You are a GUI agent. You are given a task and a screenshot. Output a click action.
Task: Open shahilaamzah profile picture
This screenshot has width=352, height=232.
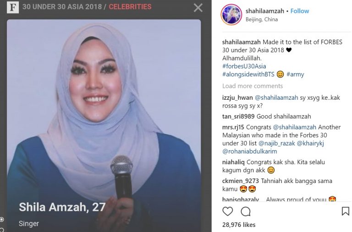pyautogui.click(x=231, y=15)
